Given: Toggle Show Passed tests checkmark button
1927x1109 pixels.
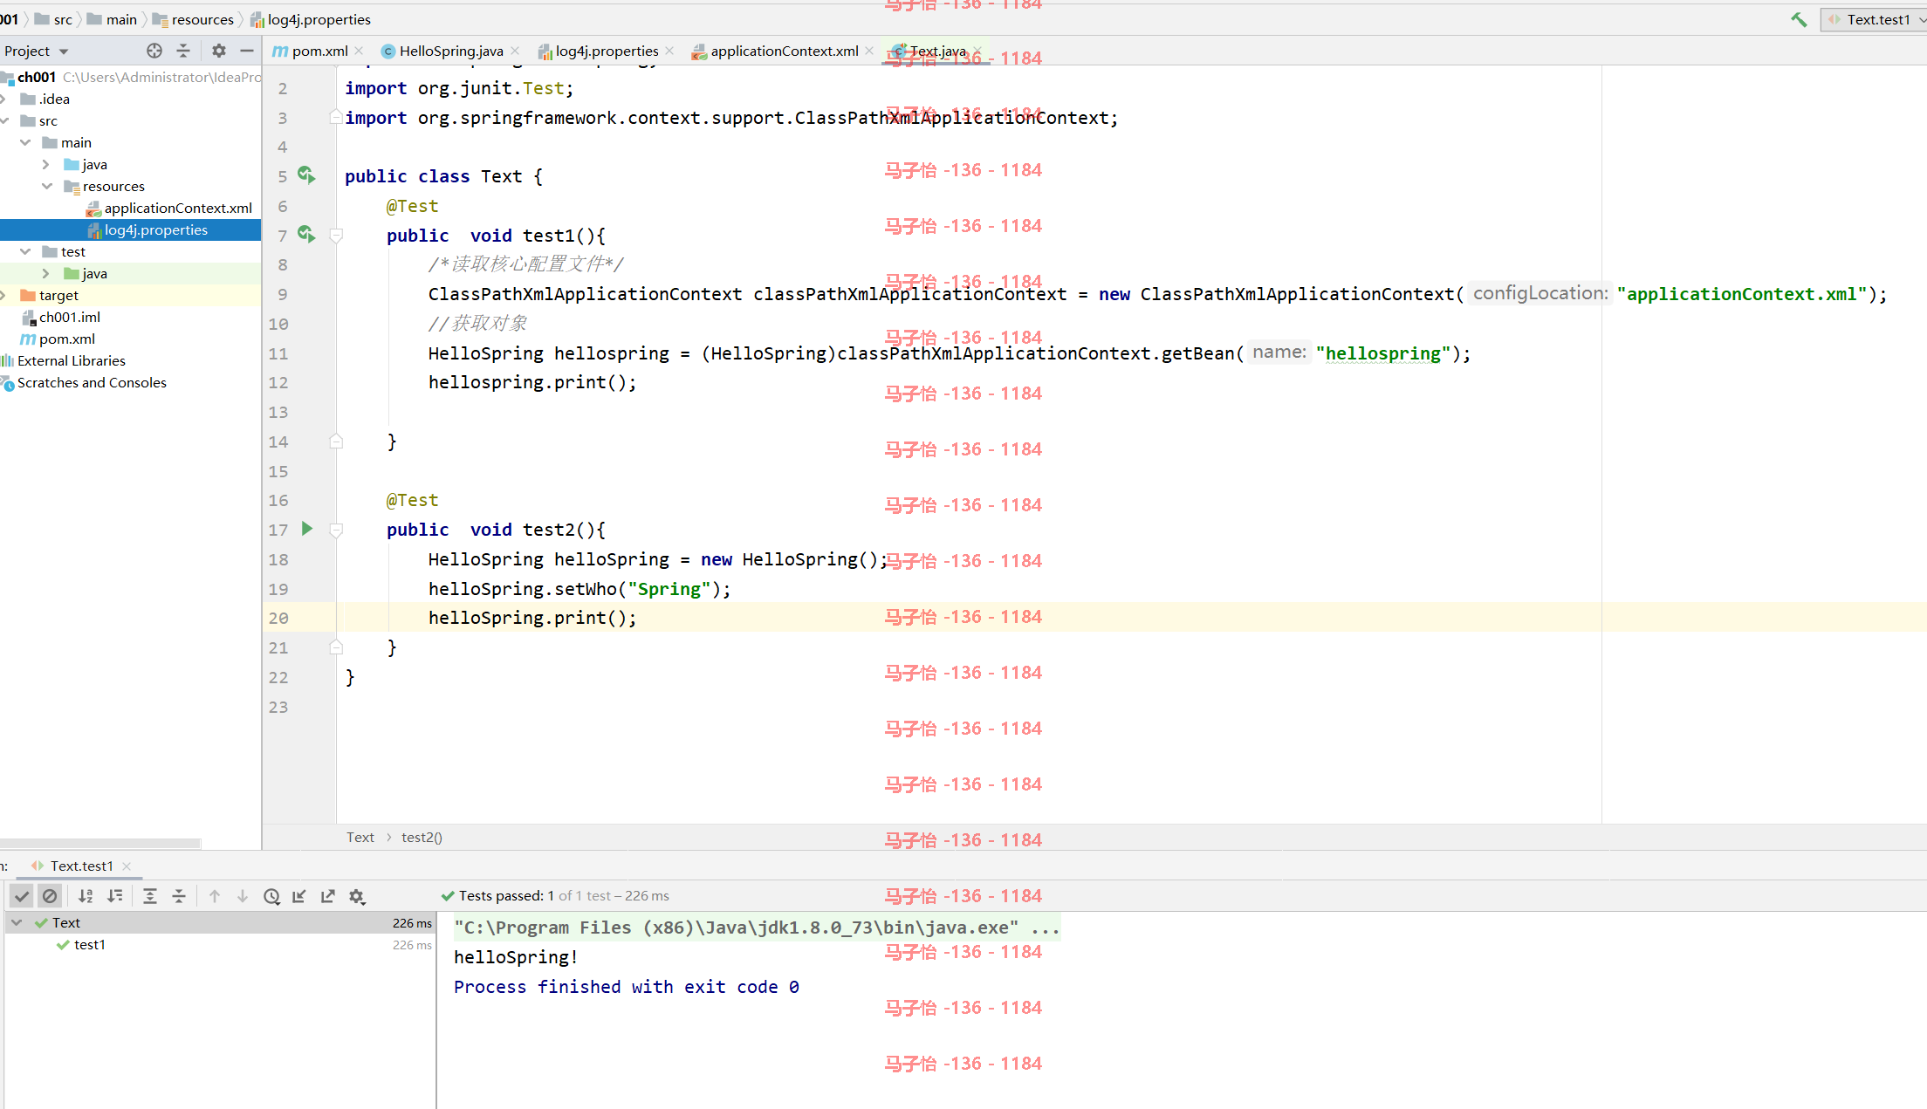Looking at the screenshot, I should coord(22,896).
